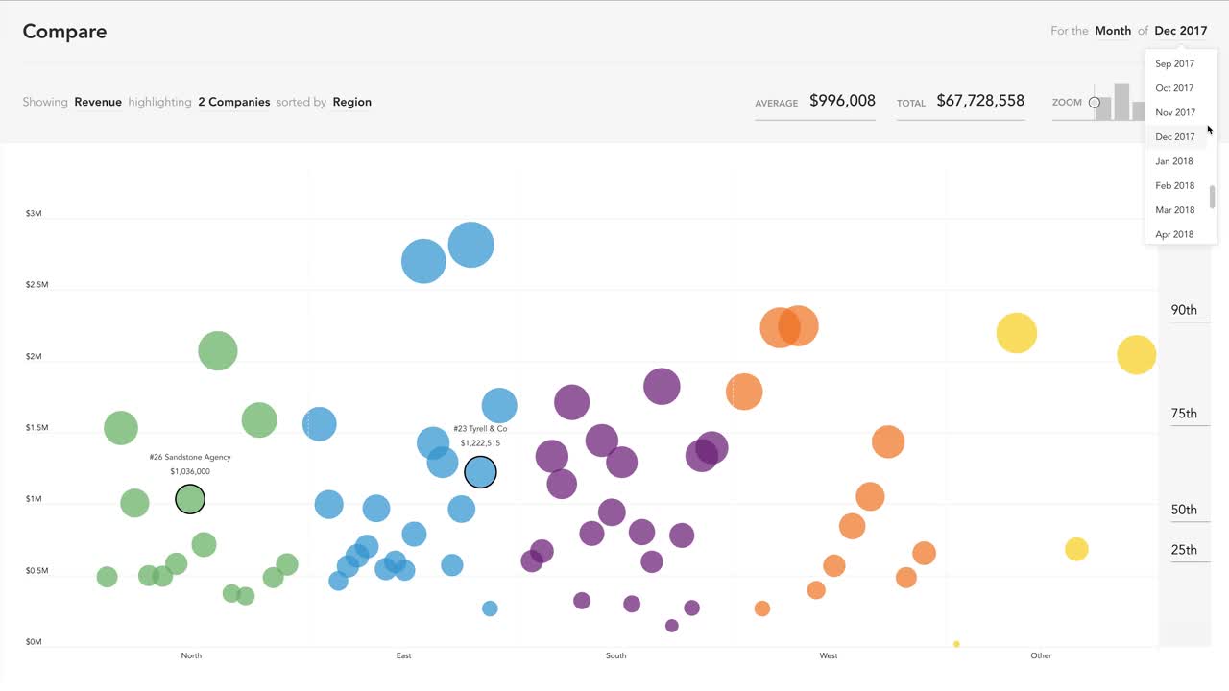This screenshot has height=691, width=1229.
Task: Select the Tyrell & Co bubble
Action: point(480,471)
